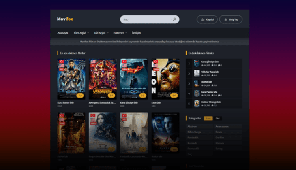Click the views eye icon under Doktor Strange

tap(202, 106)
